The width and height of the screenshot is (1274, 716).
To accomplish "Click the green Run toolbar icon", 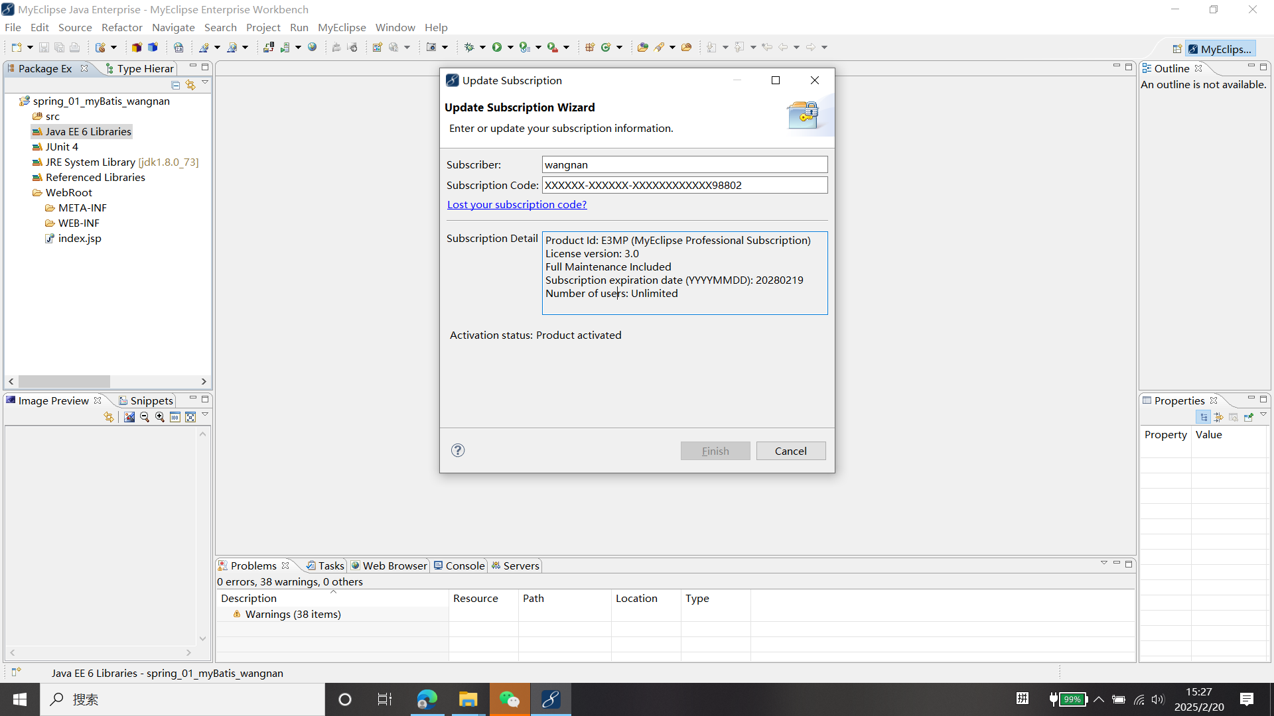I will pos(497,47).
